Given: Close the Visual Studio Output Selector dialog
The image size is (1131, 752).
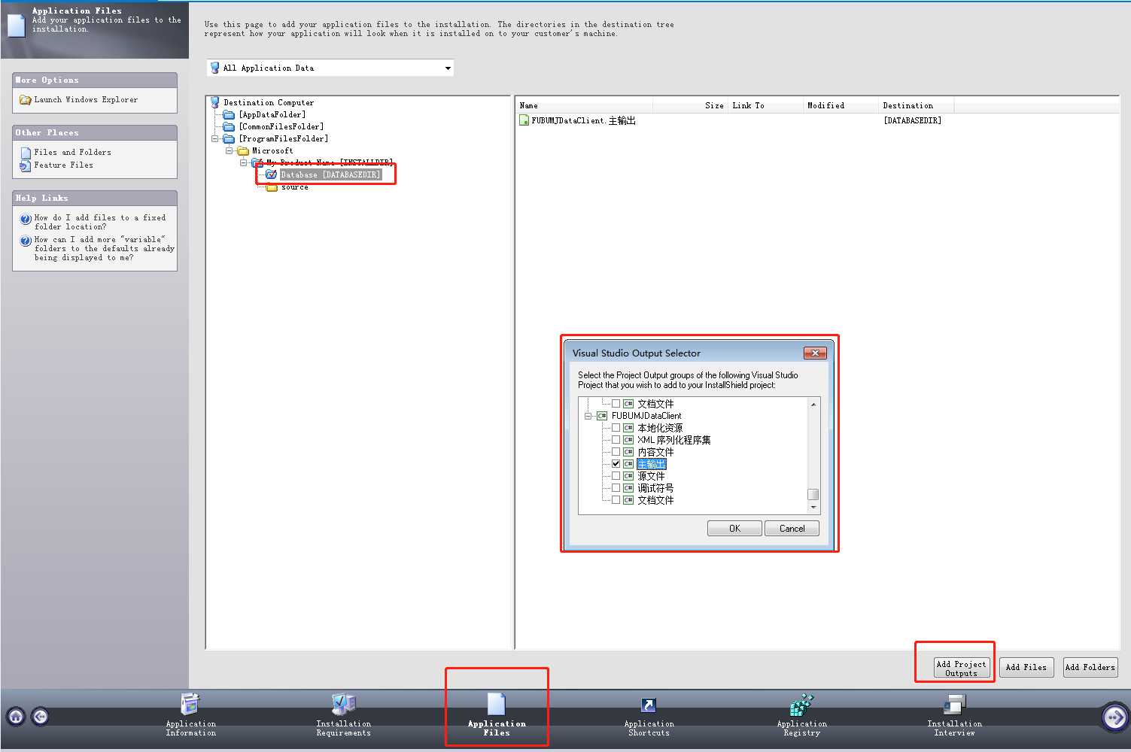Looking at the screenshot, I should tap(815, 353).
